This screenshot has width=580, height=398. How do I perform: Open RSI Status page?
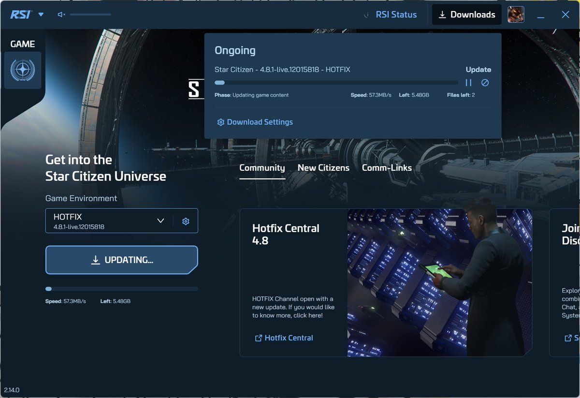[x=396, y=15]
